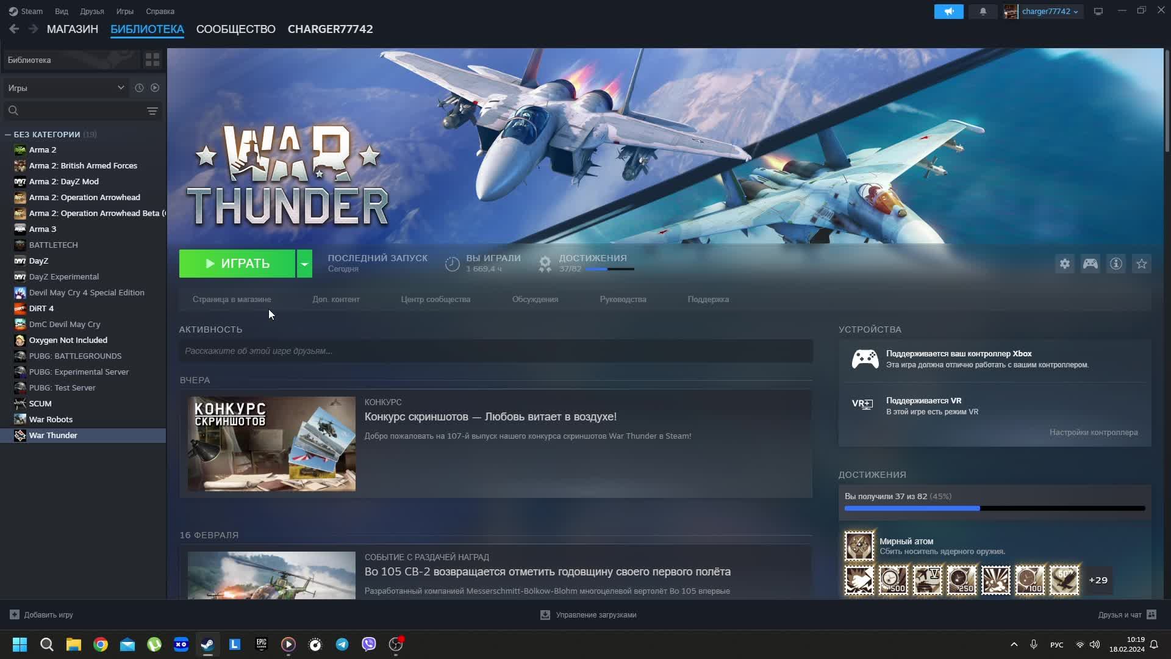This screenshot has height=659, width=1171.
Task: Click the filter icon in the library search bar
Action: tap(151, 111)
